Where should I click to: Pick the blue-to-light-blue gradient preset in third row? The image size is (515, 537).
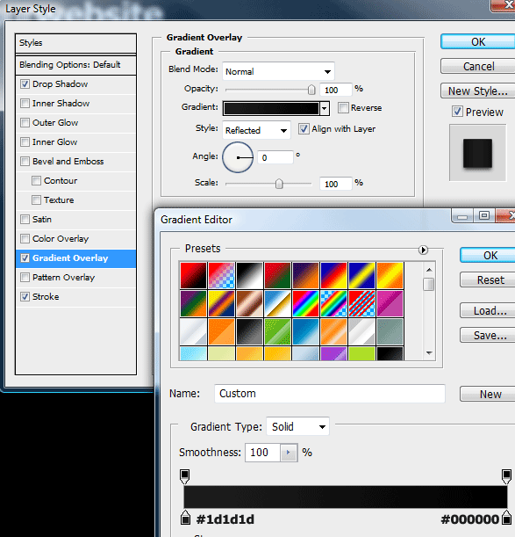[305, 331]
